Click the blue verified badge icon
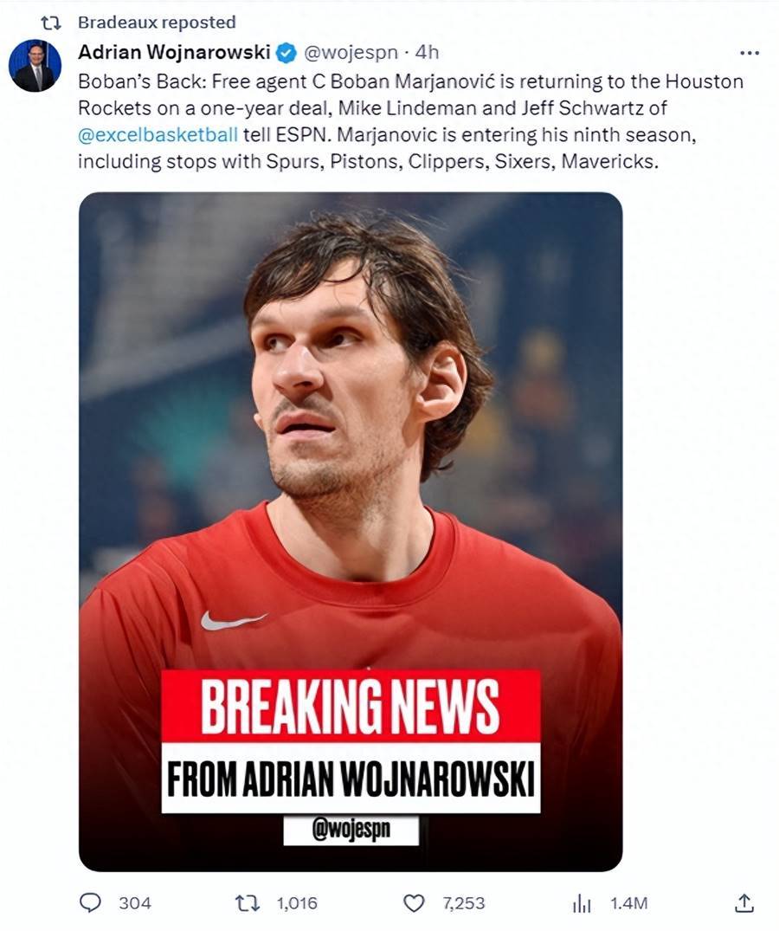The width and height of the screenshot is (779, 931). [287, 53]
